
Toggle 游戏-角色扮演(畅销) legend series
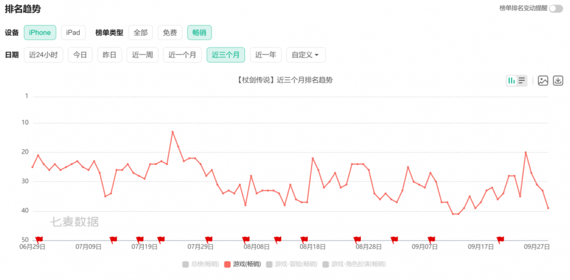[354, 264]
